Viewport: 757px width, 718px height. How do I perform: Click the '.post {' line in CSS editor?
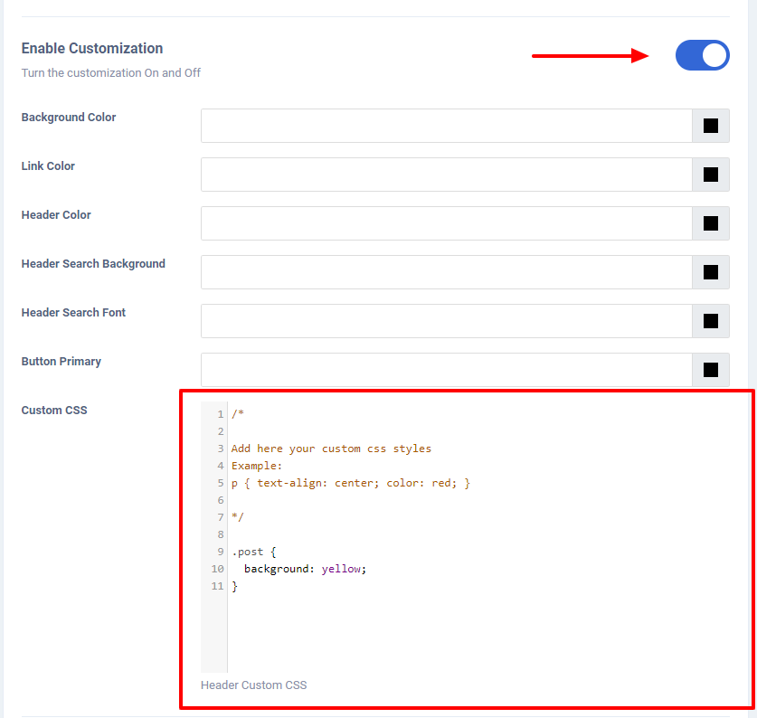254,552
